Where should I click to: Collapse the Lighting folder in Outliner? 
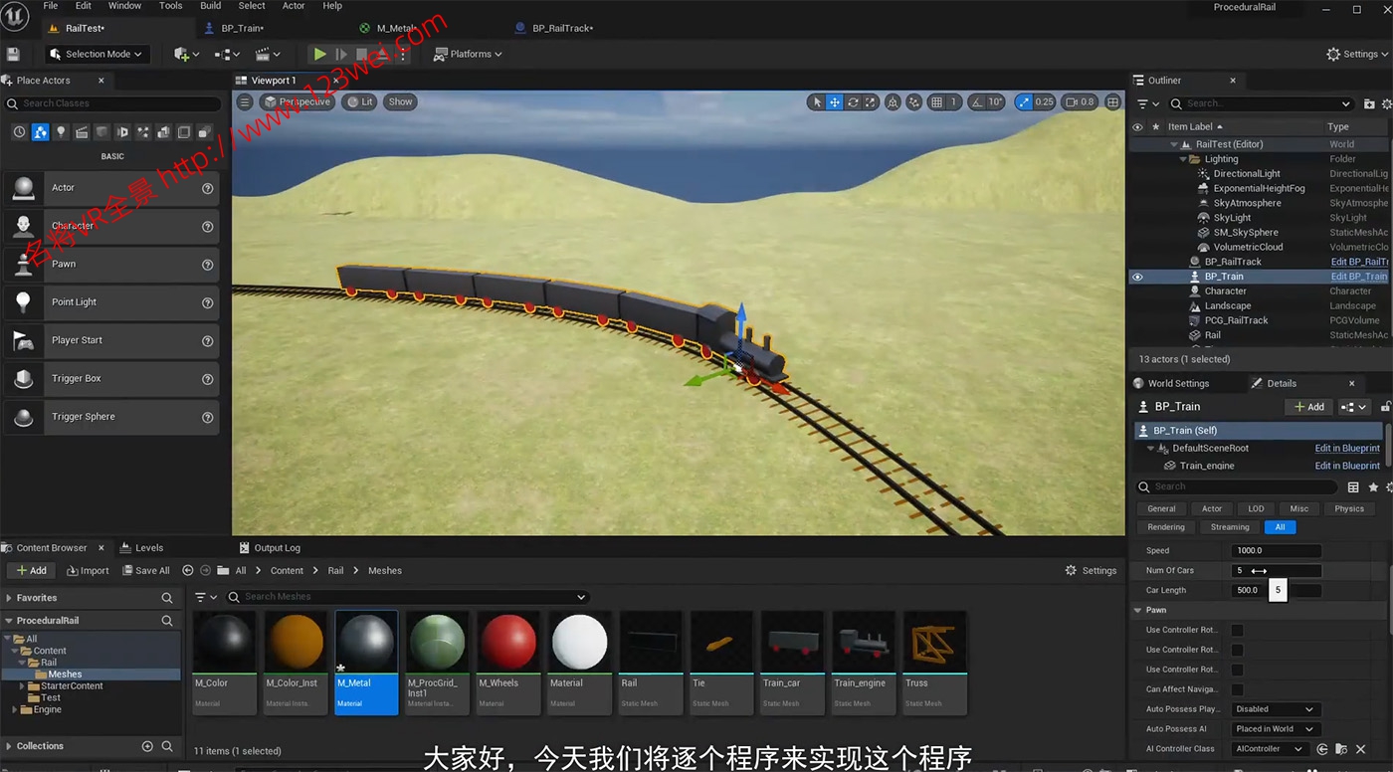(1183, 159)
